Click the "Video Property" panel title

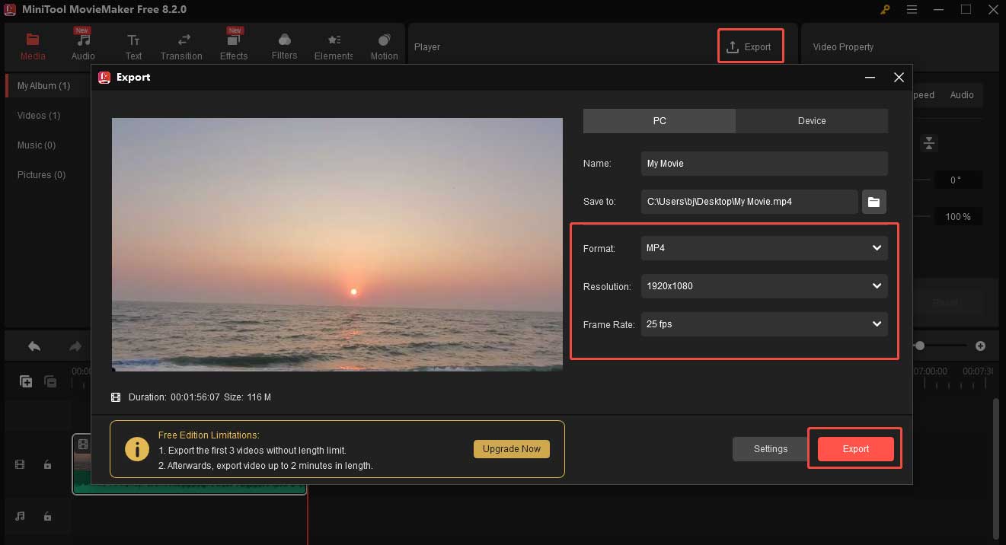point(843,47)
